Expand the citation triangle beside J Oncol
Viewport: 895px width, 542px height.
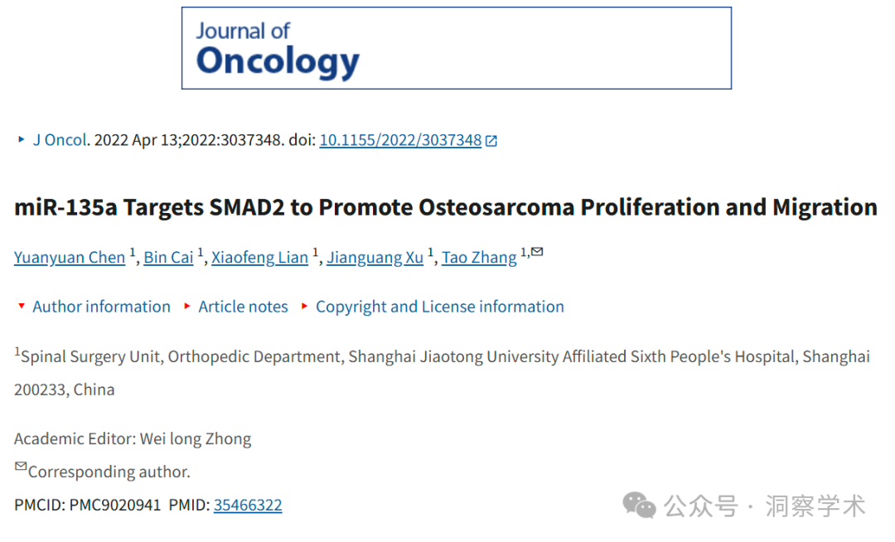[x=21, y=139]
